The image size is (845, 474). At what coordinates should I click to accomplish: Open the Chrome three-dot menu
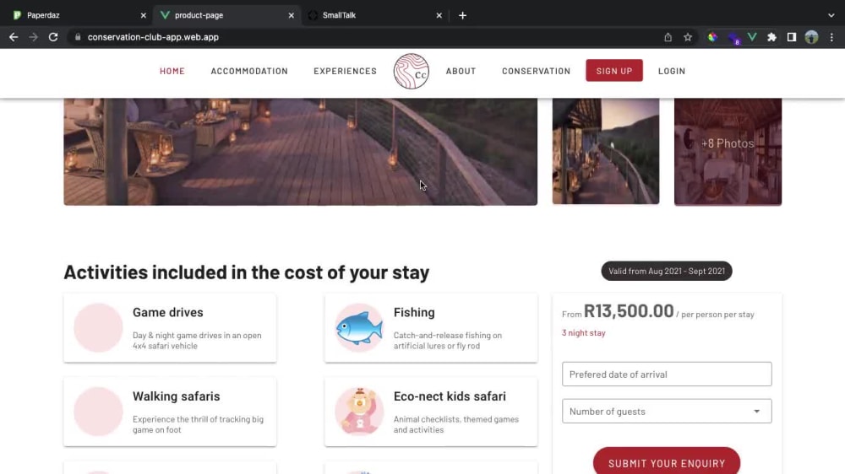coord(831,37)
